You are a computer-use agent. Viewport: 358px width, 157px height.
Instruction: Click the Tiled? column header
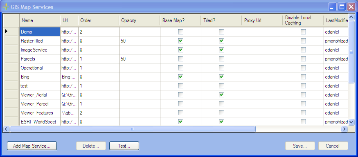[221, 20]
